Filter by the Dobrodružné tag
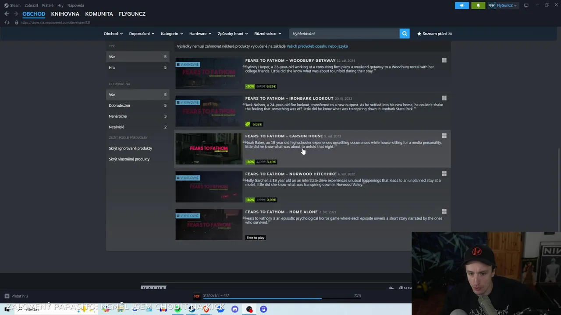Screen dimensions: 561x315 click(138, 105)
